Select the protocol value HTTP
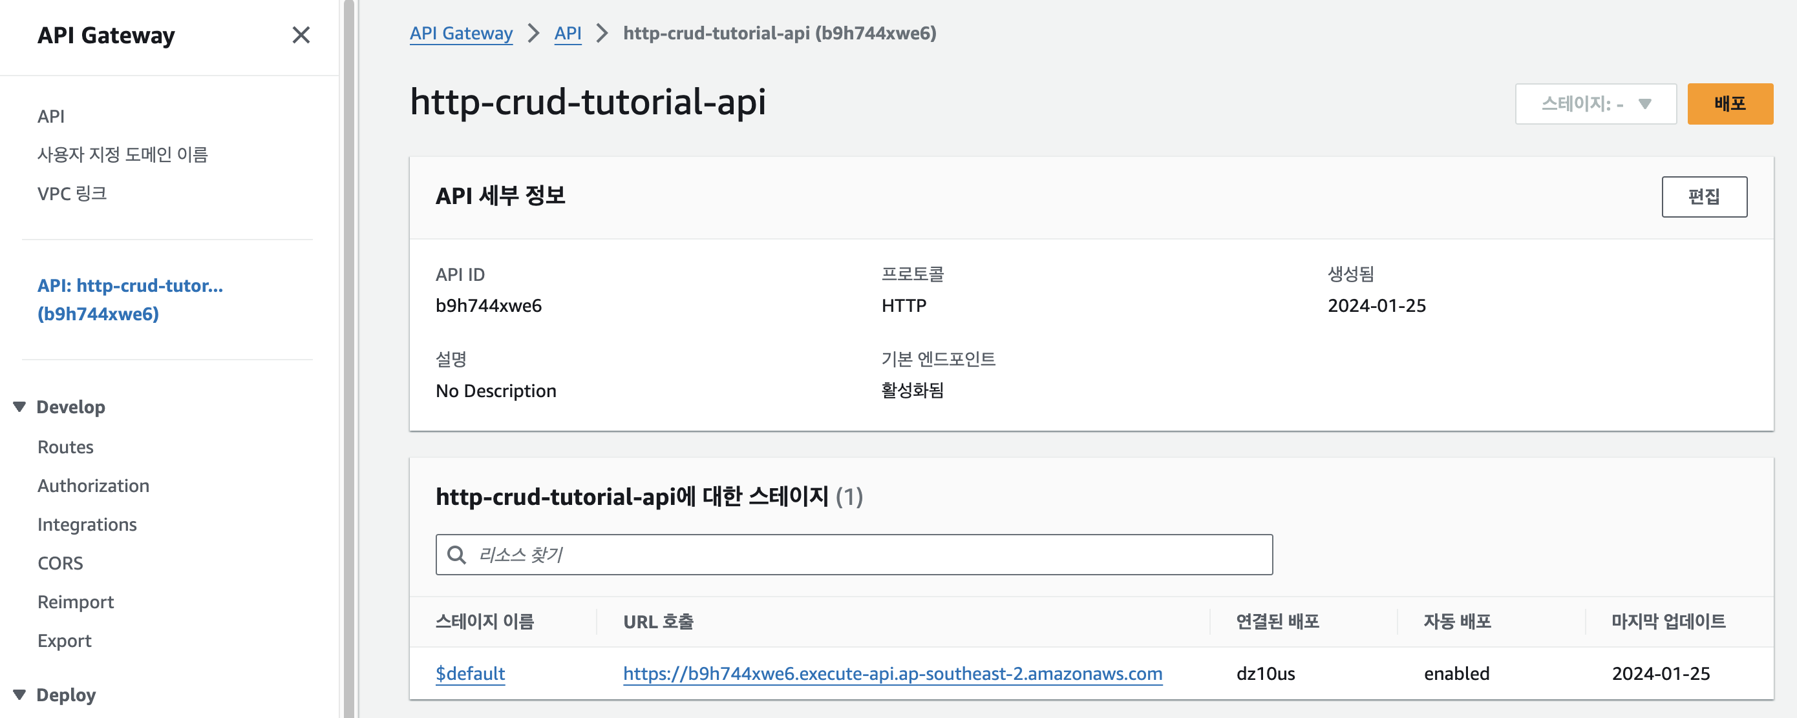This screenshot has width=1797, height=718. pyautogui.click(x=904, y=305)
